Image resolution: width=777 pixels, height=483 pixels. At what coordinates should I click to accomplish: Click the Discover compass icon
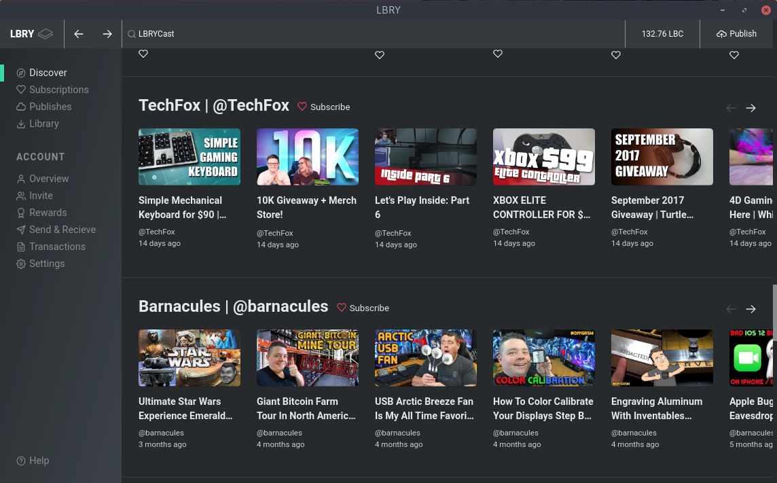click(x=21, y=73)
